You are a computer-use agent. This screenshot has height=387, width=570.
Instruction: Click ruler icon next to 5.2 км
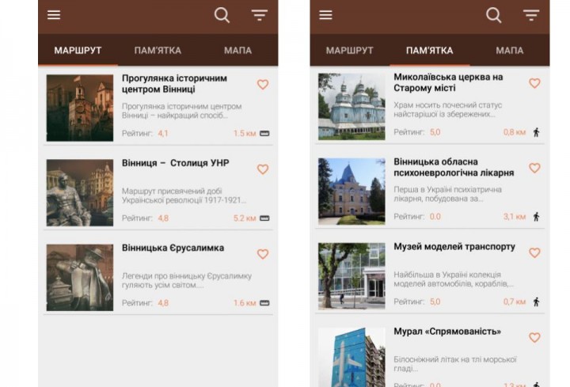[264, 218]
